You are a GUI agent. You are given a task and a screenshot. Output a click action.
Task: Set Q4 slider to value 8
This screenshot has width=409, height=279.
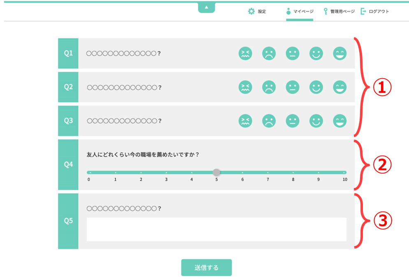click(293, 172)
